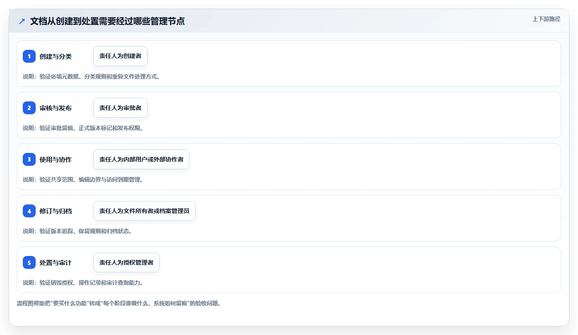This screenshot has width=578, height=335.
Task: Click the 责任人为文件所有者或档案管理员 chip
Action: click(x=144, y=211)
